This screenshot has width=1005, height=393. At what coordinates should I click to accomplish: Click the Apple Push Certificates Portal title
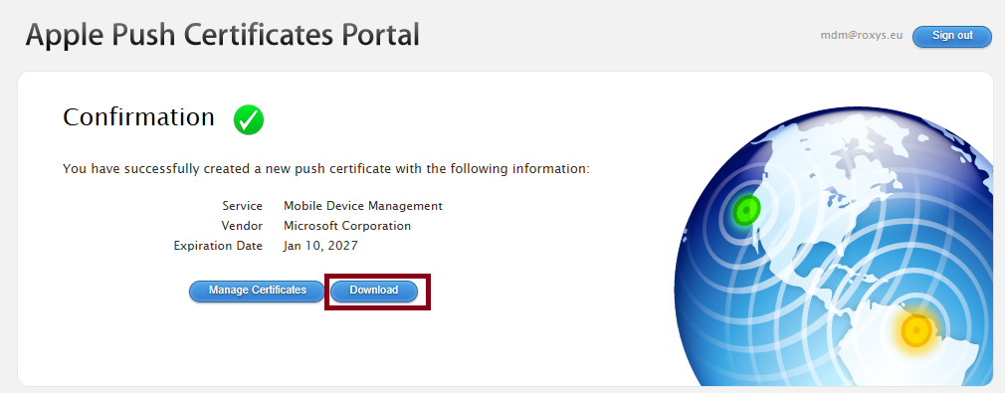point(223,35)
